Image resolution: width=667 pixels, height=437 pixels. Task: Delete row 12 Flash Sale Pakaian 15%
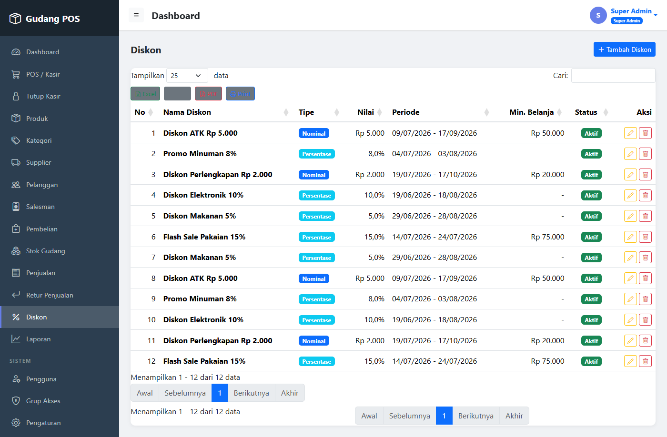[645, 361]
